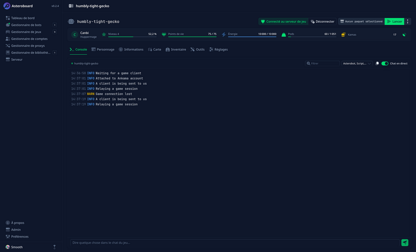
Task: Click the Attached to Ankama account log entry
Action: 107,78
